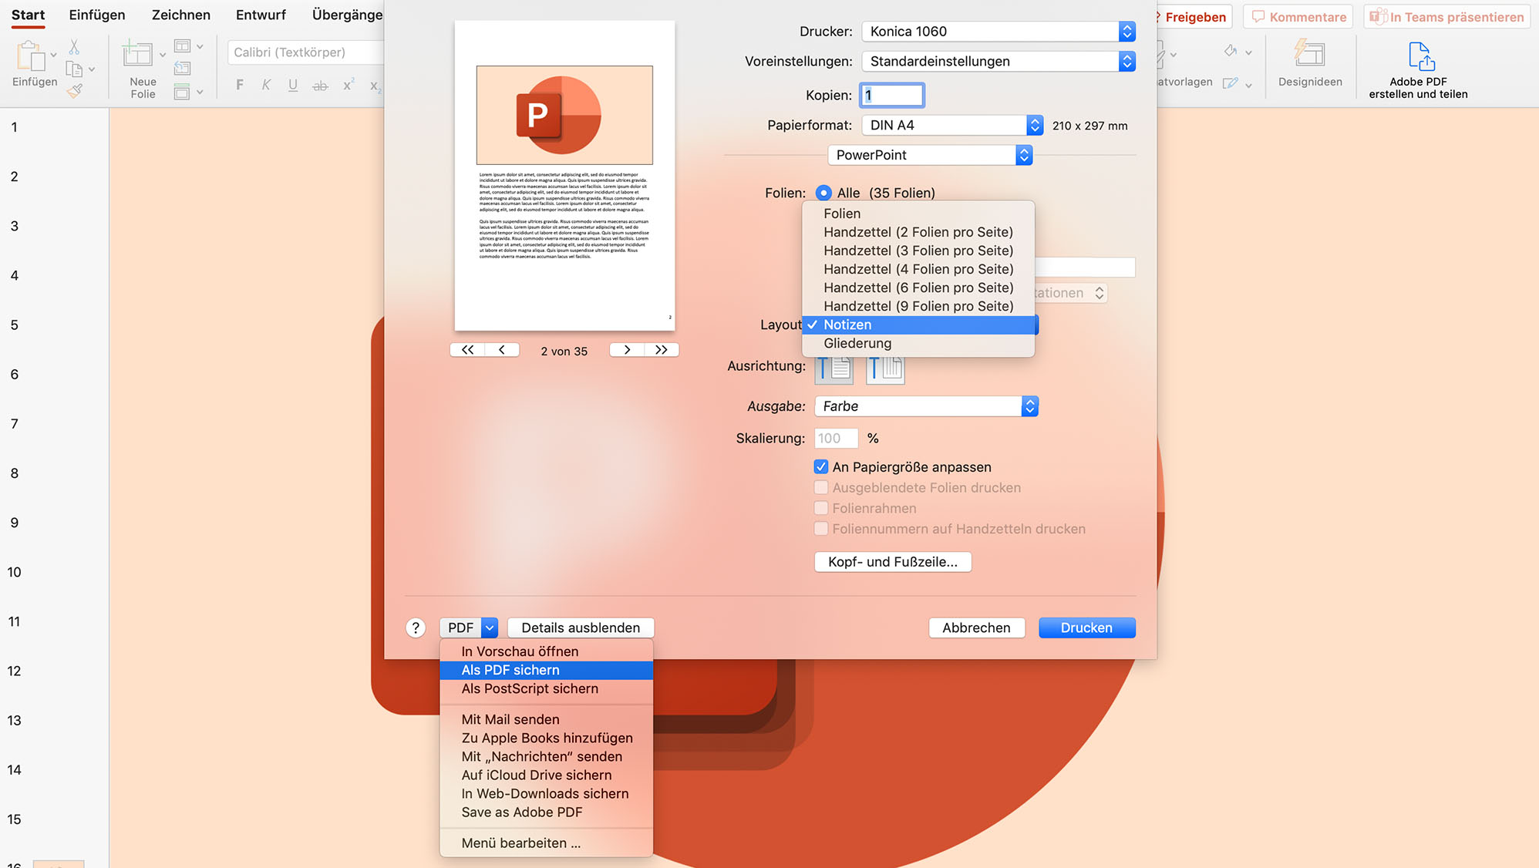
Task: Click the Kommentare button
Action: 1298,17
